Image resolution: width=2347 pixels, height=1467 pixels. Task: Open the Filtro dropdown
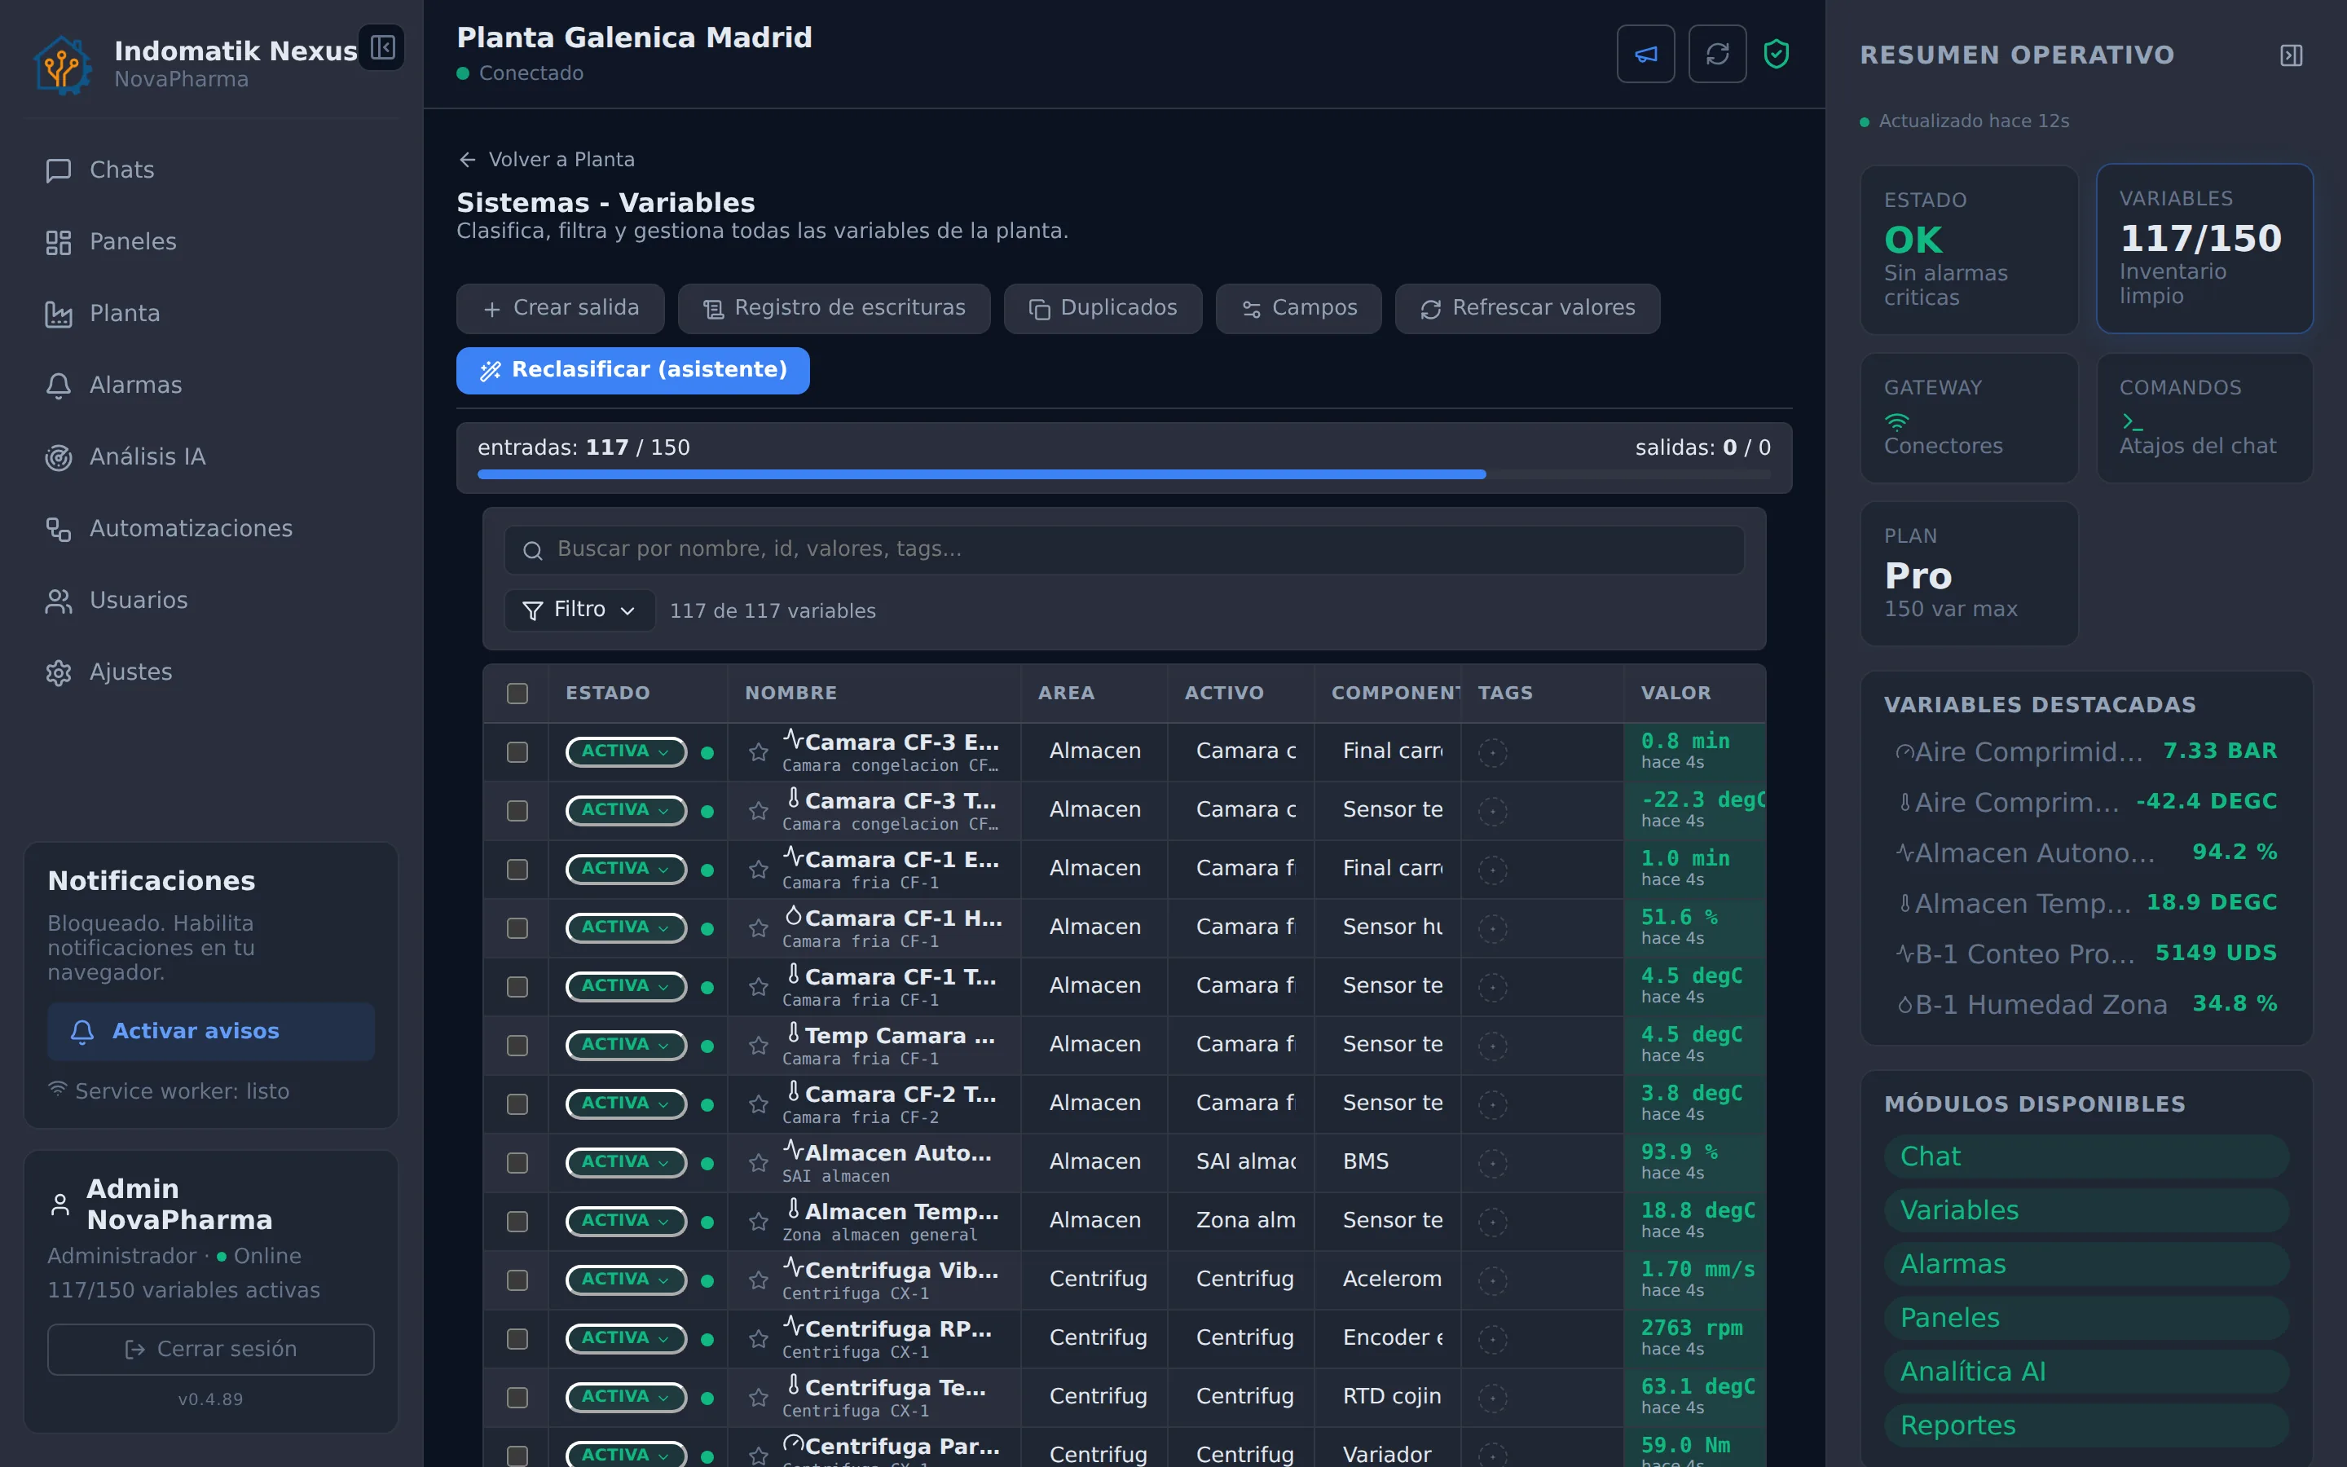[579, 610]
